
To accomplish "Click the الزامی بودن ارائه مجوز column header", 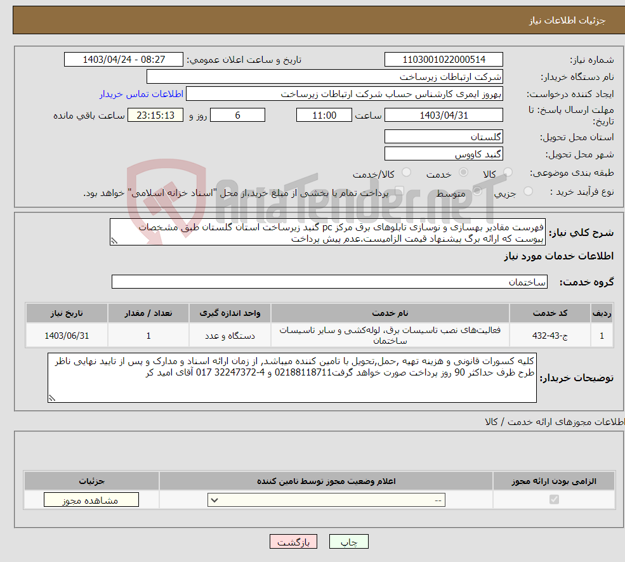I will coord(554,481).
